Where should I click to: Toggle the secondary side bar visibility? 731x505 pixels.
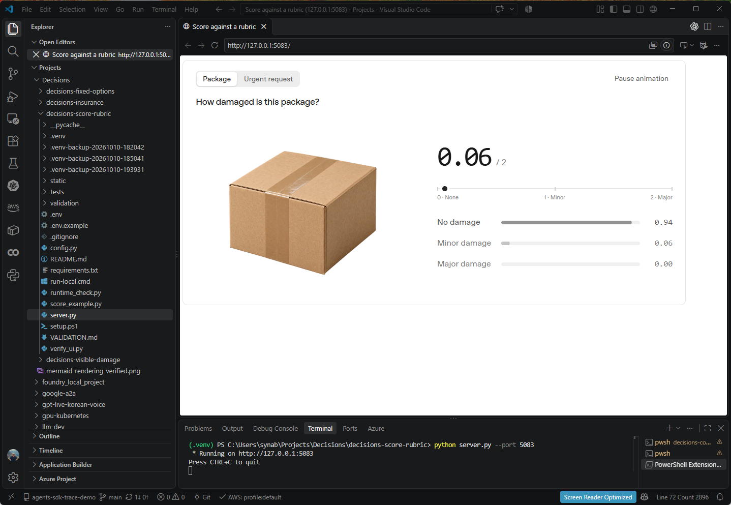tap(640, 9)
